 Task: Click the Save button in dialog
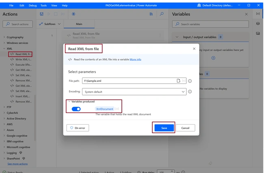164,128
